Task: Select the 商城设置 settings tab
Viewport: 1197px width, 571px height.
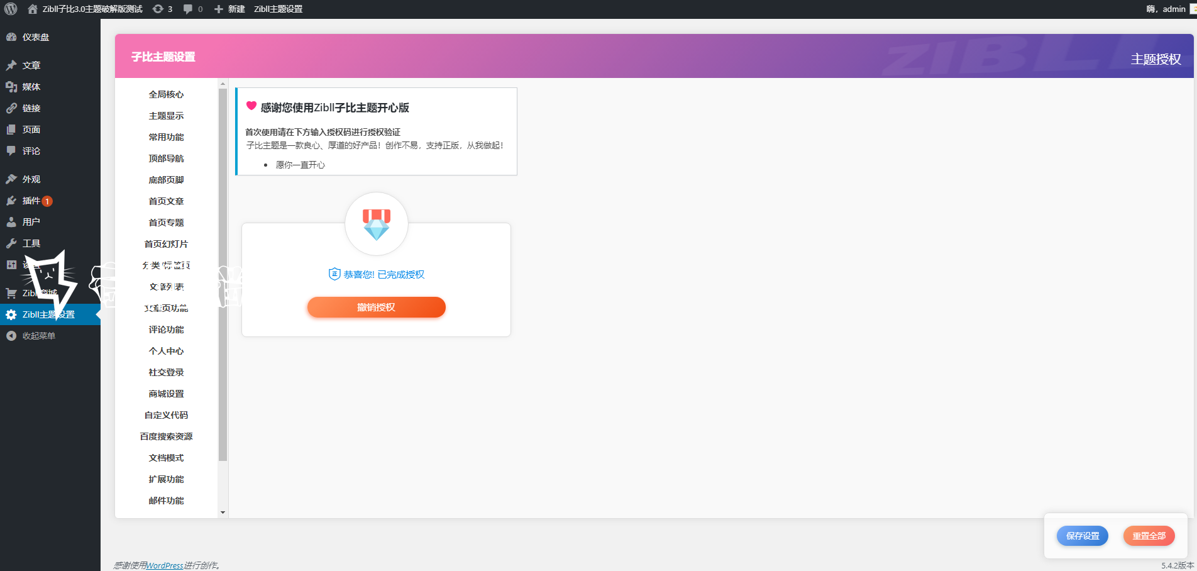Action: pyautogui.click(x=167, y=394)
